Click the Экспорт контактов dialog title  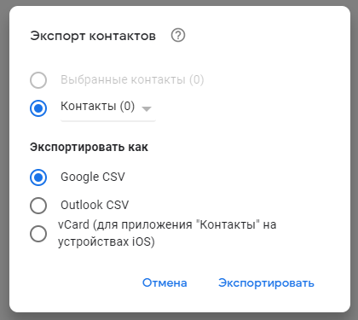(93, 36)
